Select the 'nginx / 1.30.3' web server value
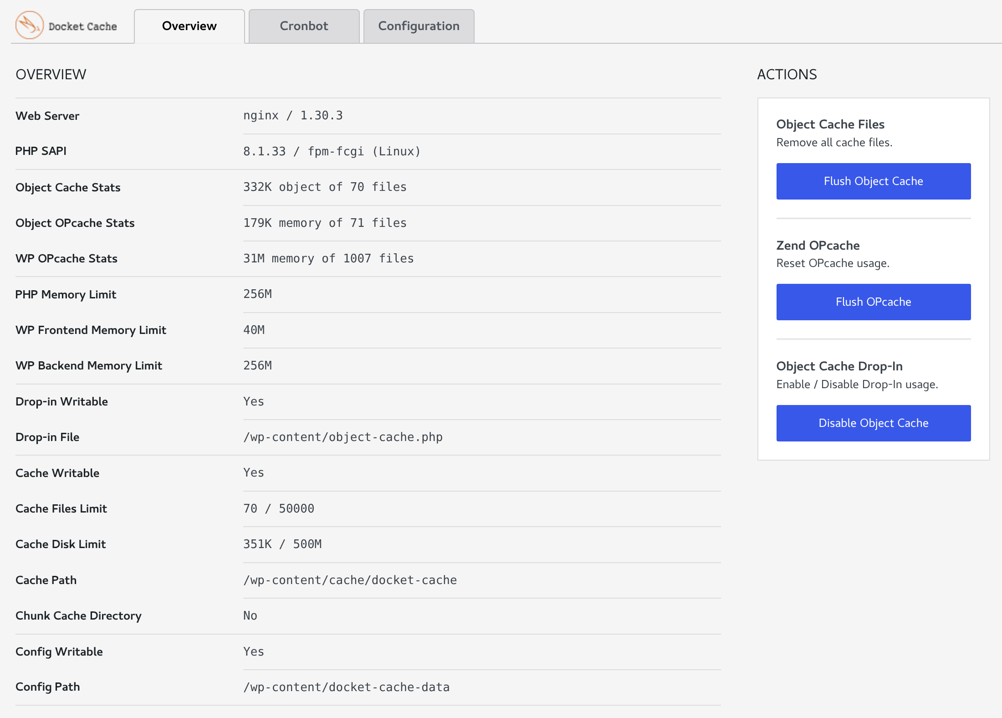1002x718 pixels. [293, 116]
